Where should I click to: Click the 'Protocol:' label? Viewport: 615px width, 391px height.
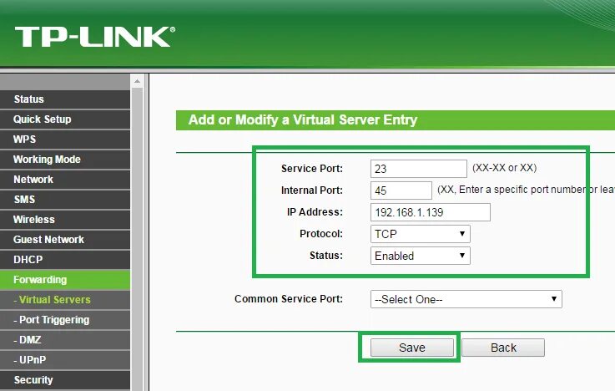click(321, 234)
